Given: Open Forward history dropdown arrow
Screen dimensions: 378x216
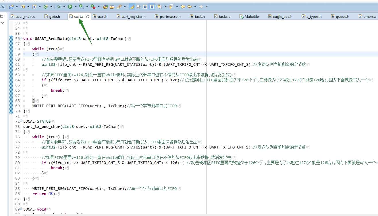Looking at the screenshot, I should click(x=207, y=6).
